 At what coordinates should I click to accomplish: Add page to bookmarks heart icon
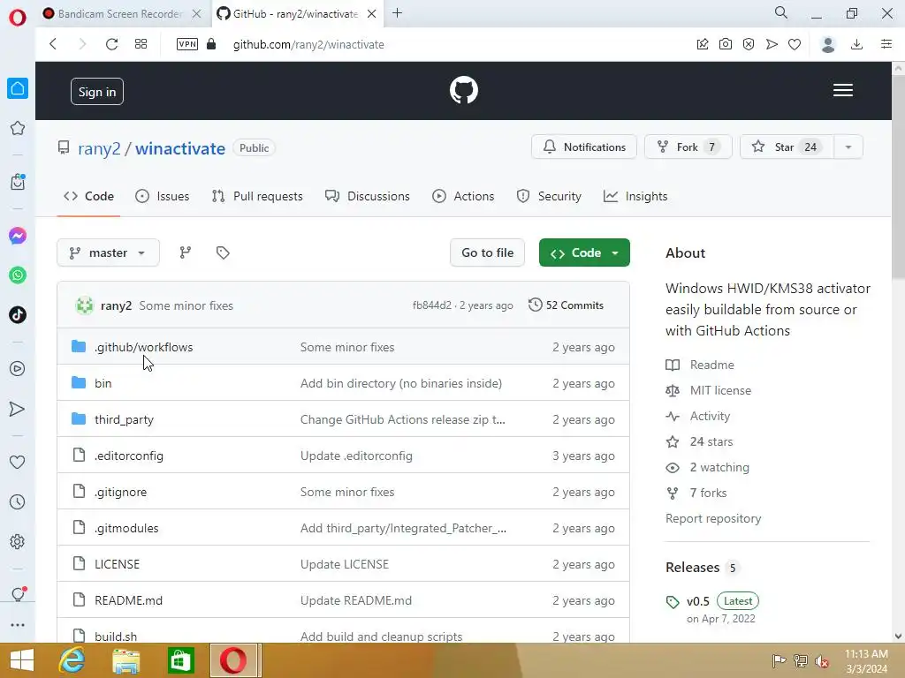click(x=795, y=44)
